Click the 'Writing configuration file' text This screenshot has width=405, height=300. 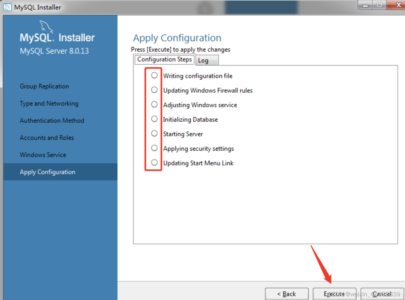pyautogui.click(x=198, y=76)
